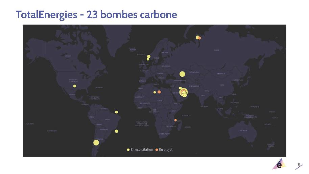The width and height of the screenshot is (309, 174).
Task: Select the slide title 'TotalEnergies - 23 bombes carbone'
Action: 96,15
